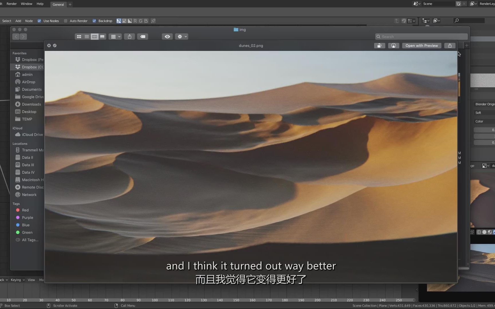495x309 pixels.
Task: Show the Red channel in the backdrop
Action: coord(135,21)
